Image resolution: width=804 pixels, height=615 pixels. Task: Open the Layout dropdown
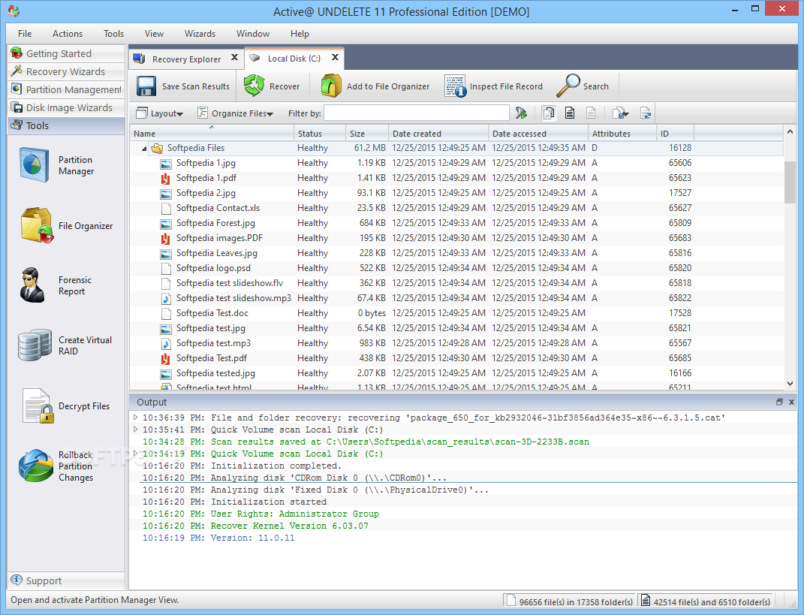click(x=159, y=113)
